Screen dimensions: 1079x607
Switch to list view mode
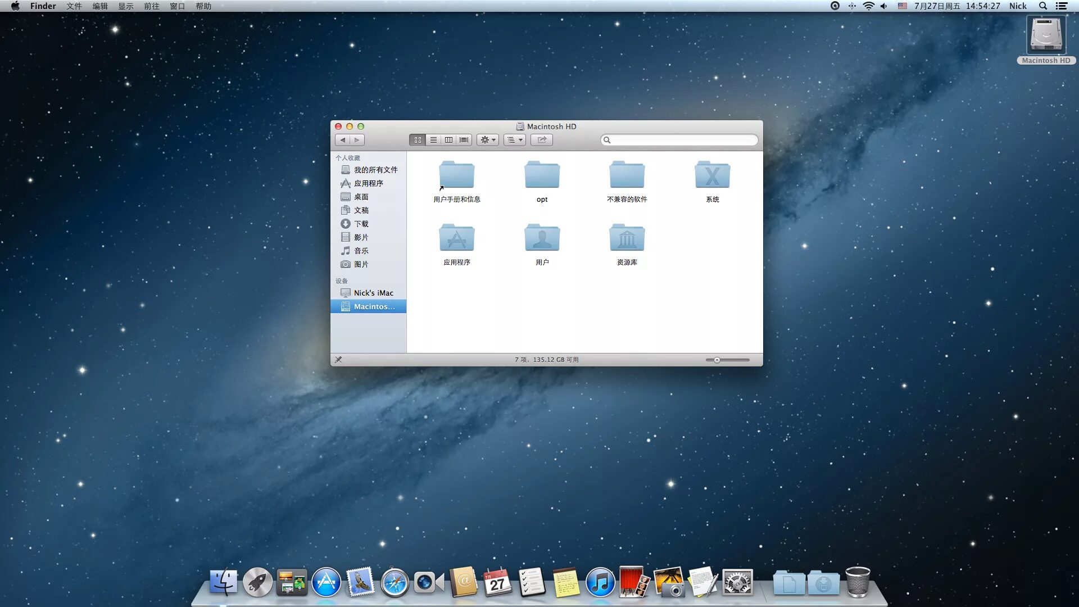coord(433,140)
